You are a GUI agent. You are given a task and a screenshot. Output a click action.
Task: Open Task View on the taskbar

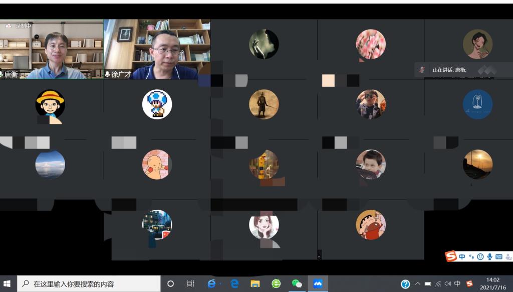point(190,284)
